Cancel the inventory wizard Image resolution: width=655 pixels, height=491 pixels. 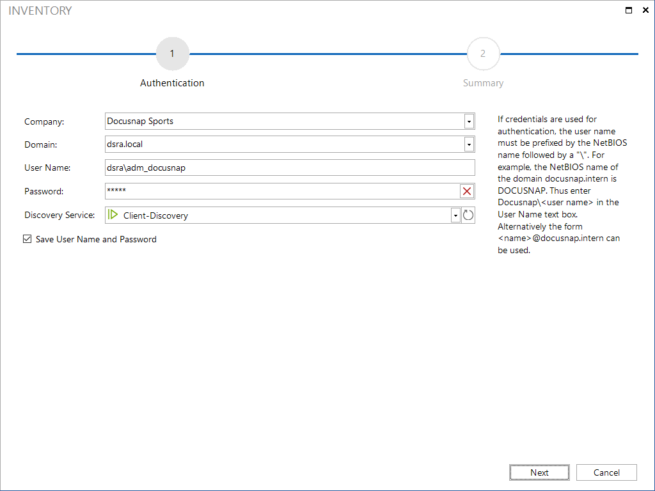point(606,472)
